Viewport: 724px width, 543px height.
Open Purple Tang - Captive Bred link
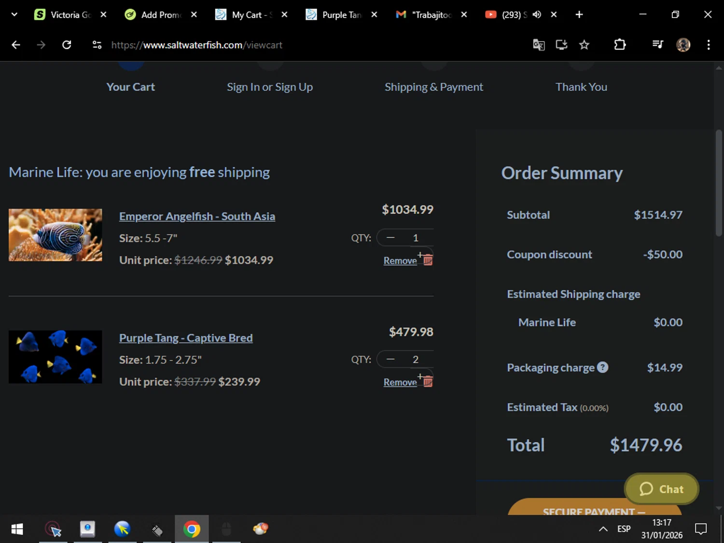point(186,338)
